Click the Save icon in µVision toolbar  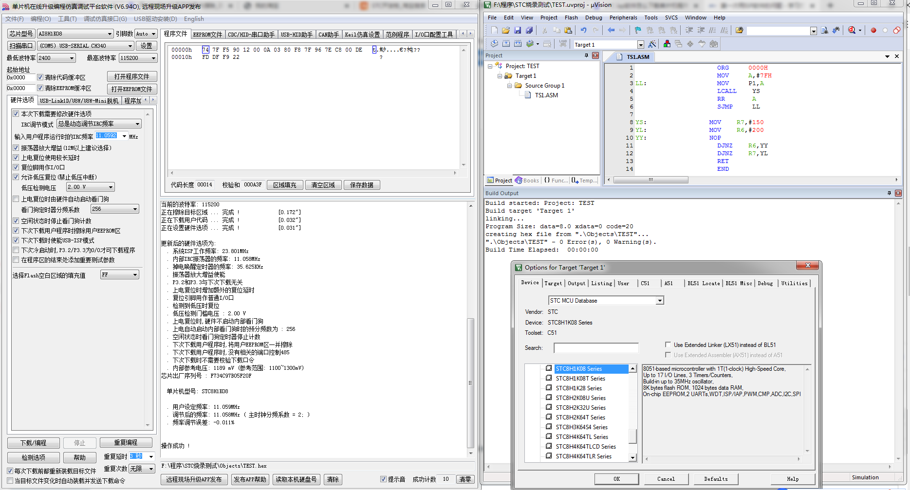click(518, 30)
